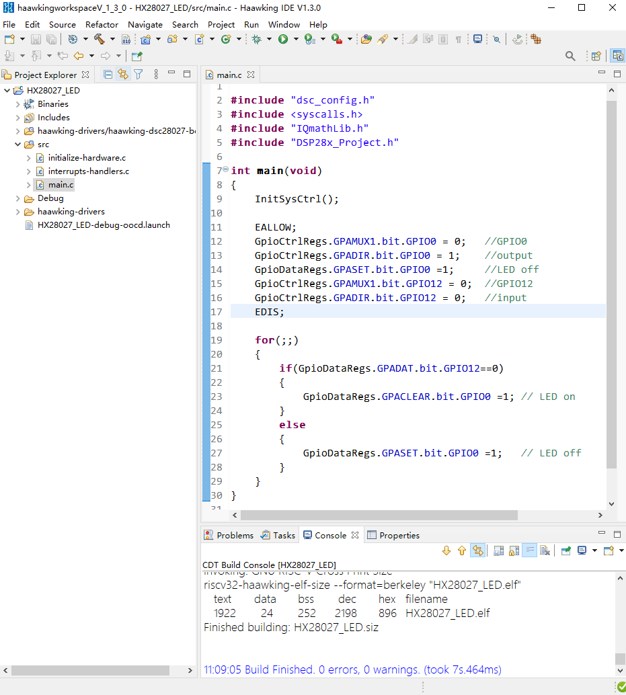This screenshot has height=695, width=626.
Task: Click the Project Explorer filter funnel icon
Action: 139,75
